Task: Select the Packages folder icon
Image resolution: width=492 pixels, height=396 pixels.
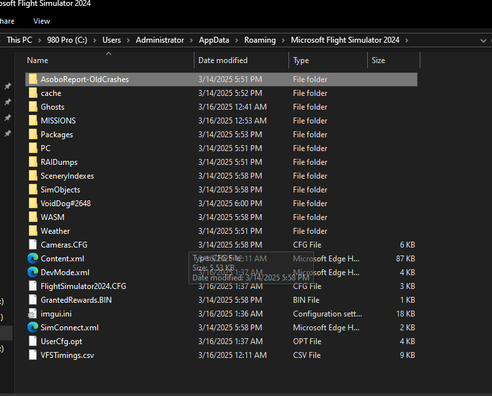Action: click(33, 135)
